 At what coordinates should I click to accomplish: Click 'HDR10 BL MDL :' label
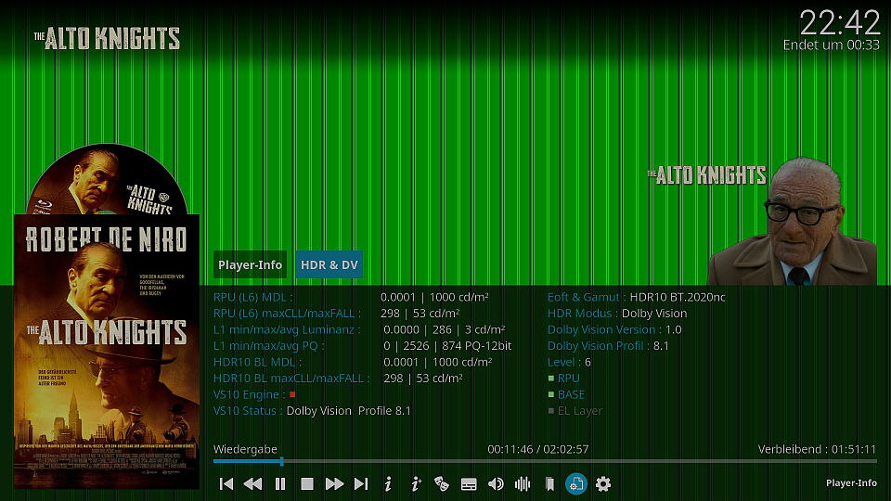click(x=257, y=362)
